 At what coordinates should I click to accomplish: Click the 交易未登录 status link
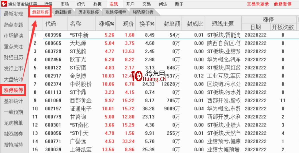(x=258, y=4)
